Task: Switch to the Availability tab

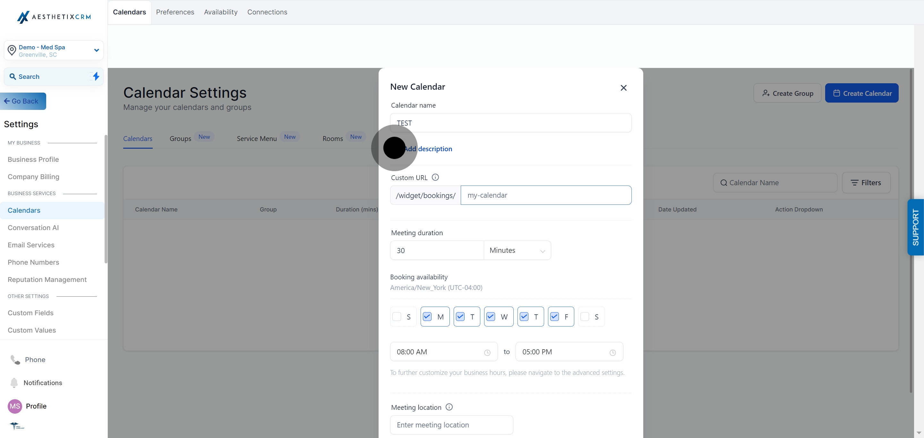Action: pyautogui.click(x=221, y=12)
